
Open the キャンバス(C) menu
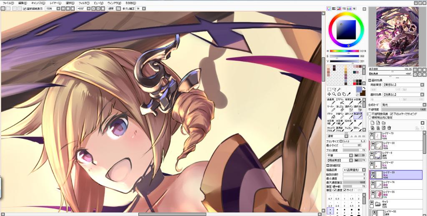click(x=38, y=3)
